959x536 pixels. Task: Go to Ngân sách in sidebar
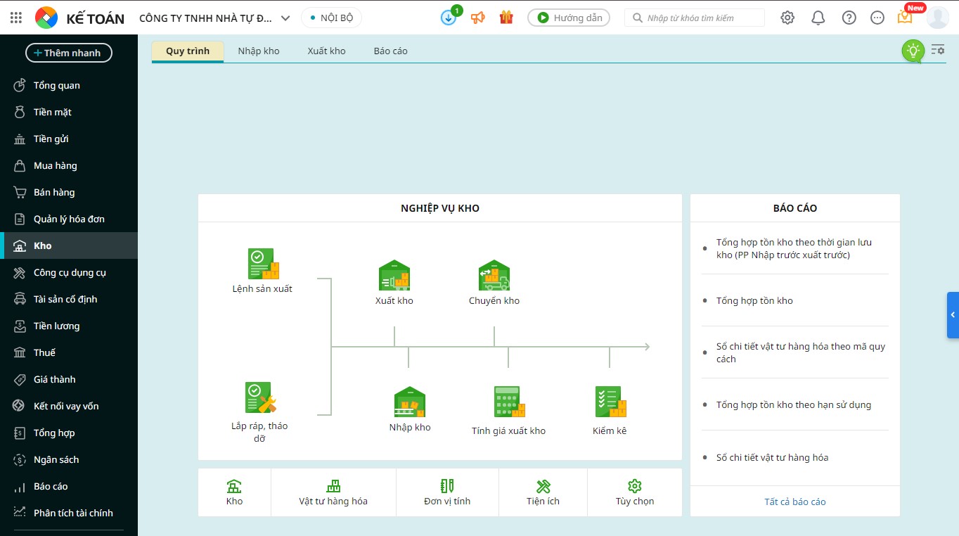coord(69,459)
